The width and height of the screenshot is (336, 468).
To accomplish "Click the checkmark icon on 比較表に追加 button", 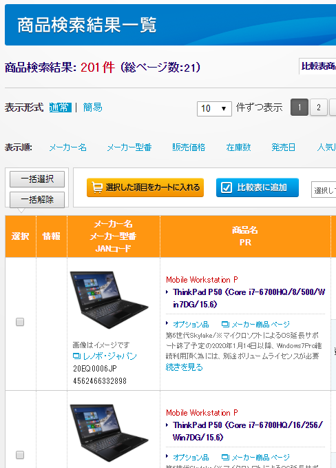I will [227, 187].
